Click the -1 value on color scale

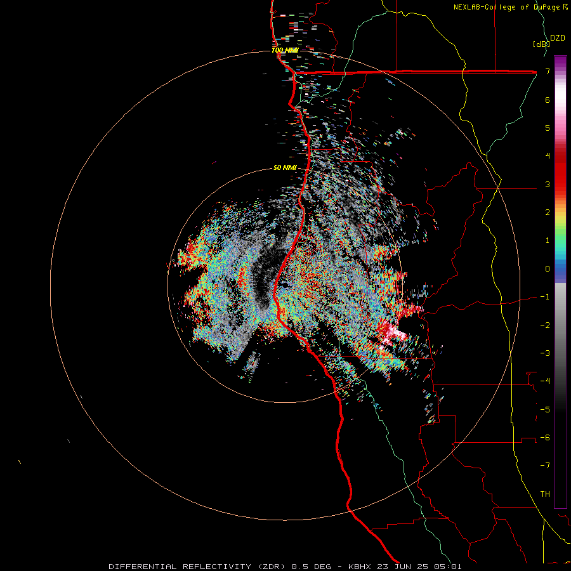[x=545, y=297]
